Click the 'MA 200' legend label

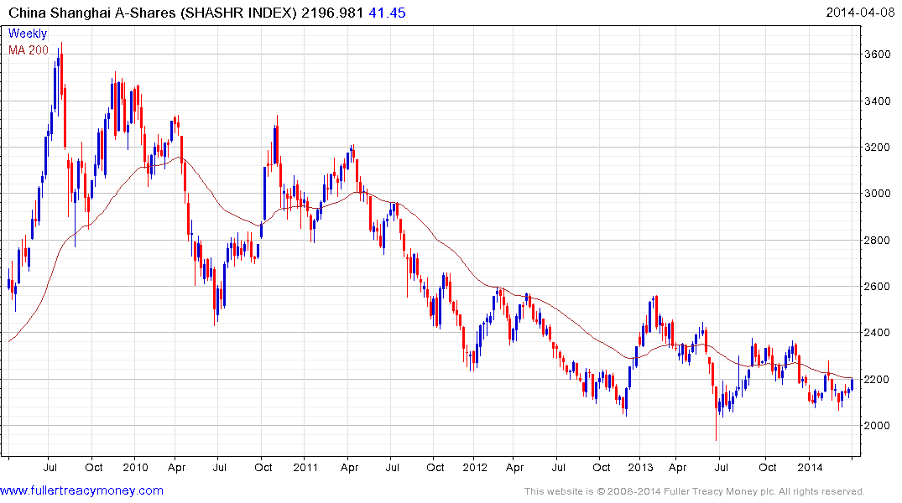pyautogui.click(x=29, y=50)
